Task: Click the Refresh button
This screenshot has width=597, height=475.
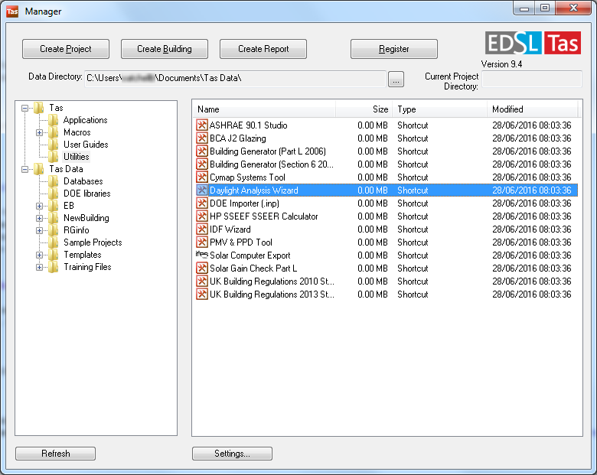Action: coord(56,454)
